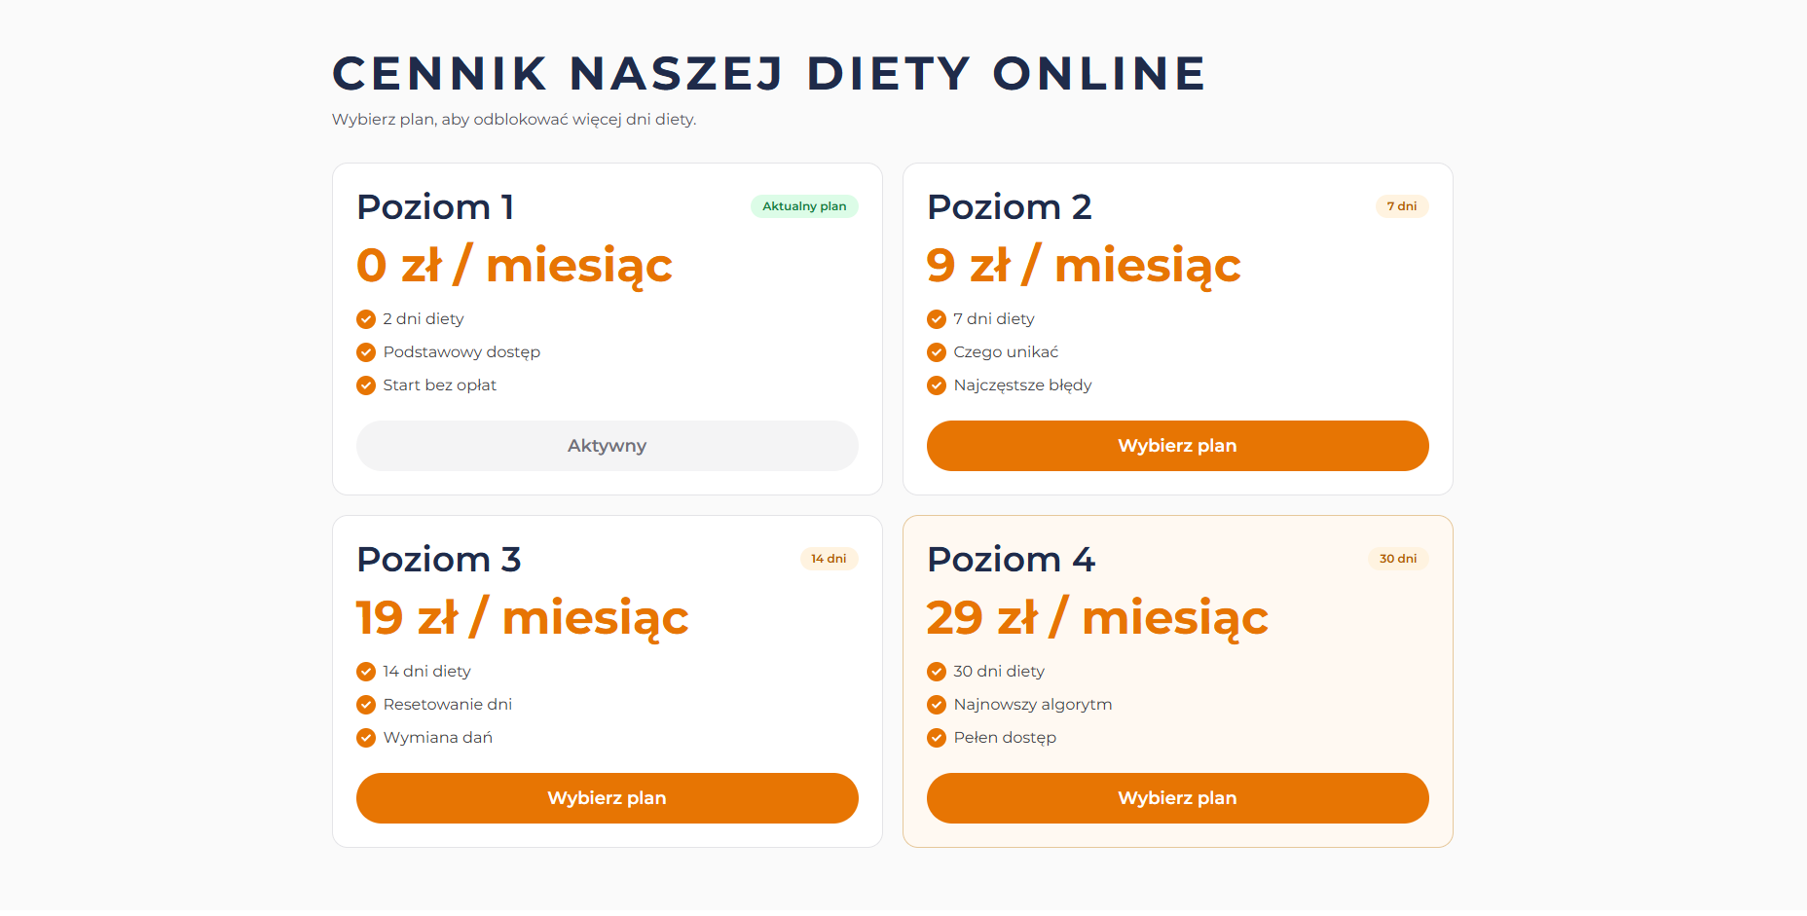The height and width of the screenshot is (916, 1807).
Task: Click the checkmark icon beside "2 dni diety"
Action: pos(366,318)
